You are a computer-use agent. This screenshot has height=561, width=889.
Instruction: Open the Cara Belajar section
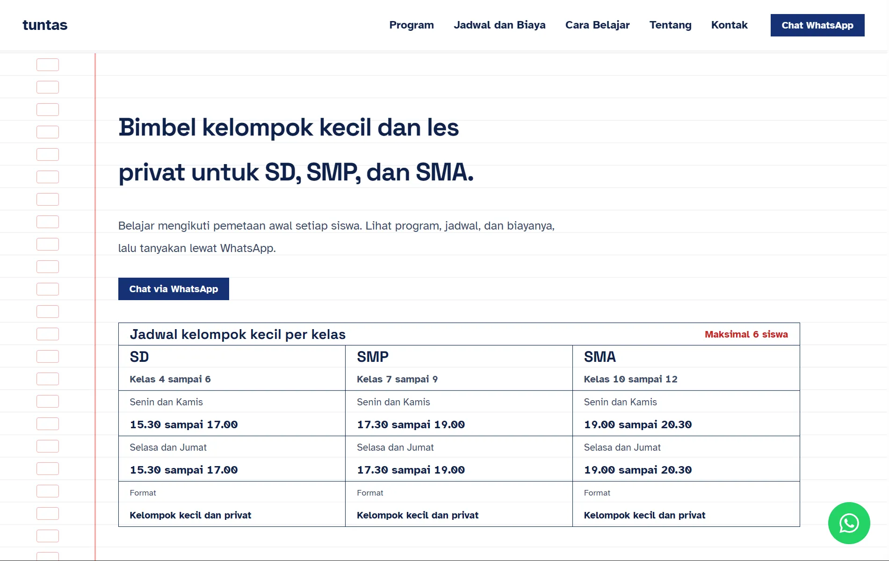(597, 25)
